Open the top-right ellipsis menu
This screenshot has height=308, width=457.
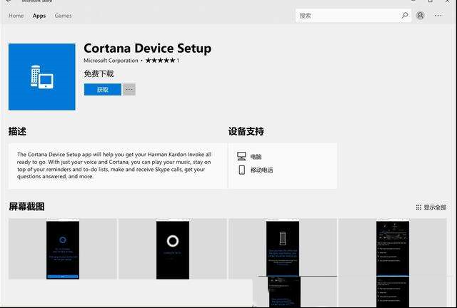click(438, 16)
